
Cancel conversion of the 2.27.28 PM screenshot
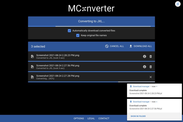click(151, 77)
